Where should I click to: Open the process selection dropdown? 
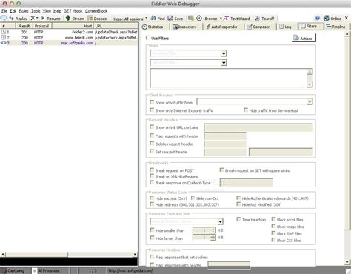click(x=310, y=101)
